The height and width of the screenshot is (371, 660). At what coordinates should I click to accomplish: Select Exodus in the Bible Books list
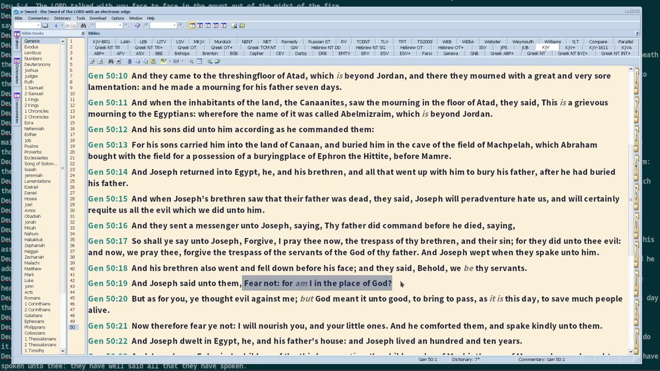(x=31, y=47)
